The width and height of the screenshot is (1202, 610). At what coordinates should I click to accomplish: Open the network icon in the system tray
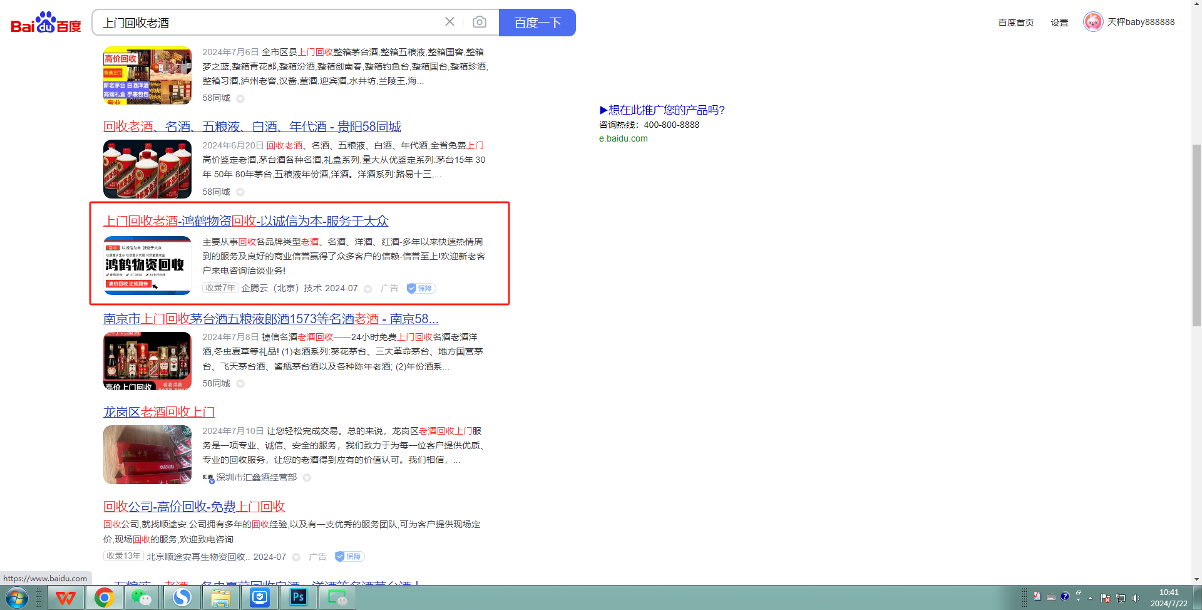(1121, 598)
